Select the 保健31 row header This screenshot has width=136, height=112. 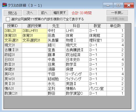(13, 69)
